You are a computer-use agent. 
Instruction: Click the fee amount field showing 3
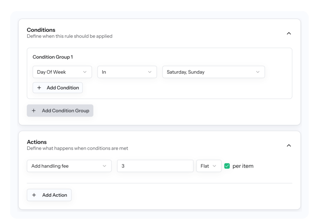tap(155, 166)
